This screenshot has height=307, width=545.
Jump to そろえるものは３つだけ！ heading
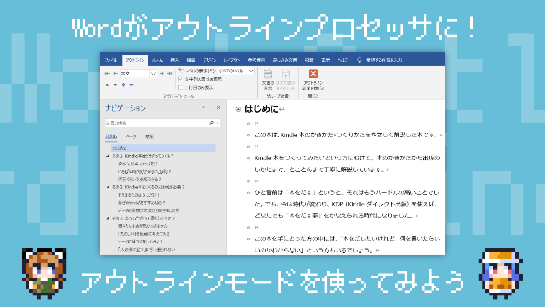coord(139,195)
